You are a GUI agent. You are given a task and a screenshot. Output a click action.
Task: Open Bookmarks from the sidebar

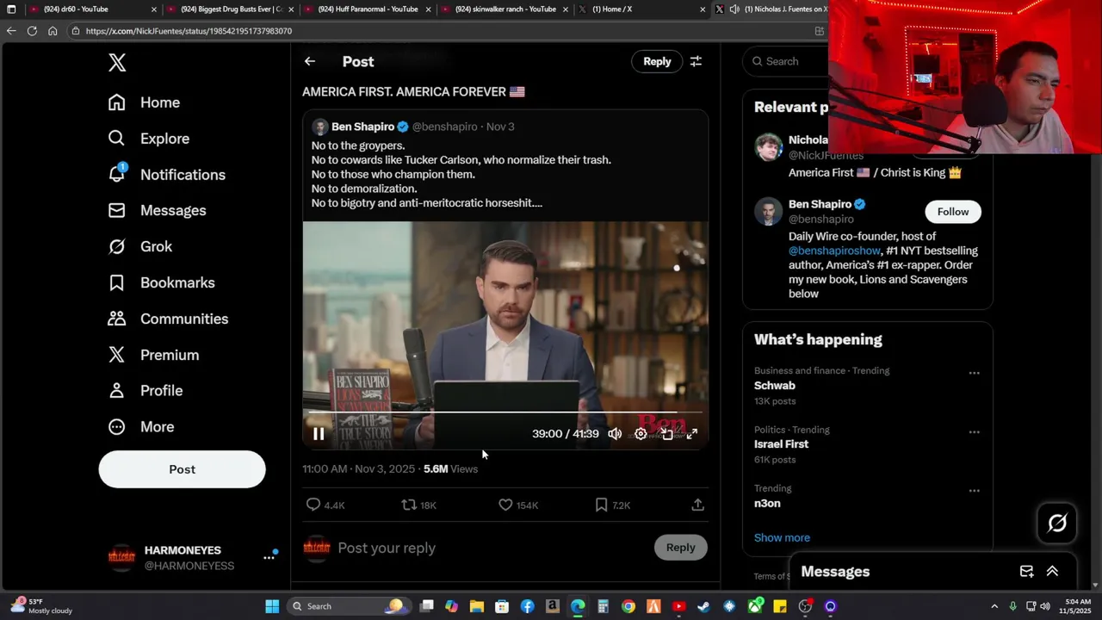(x=161, y=282)
